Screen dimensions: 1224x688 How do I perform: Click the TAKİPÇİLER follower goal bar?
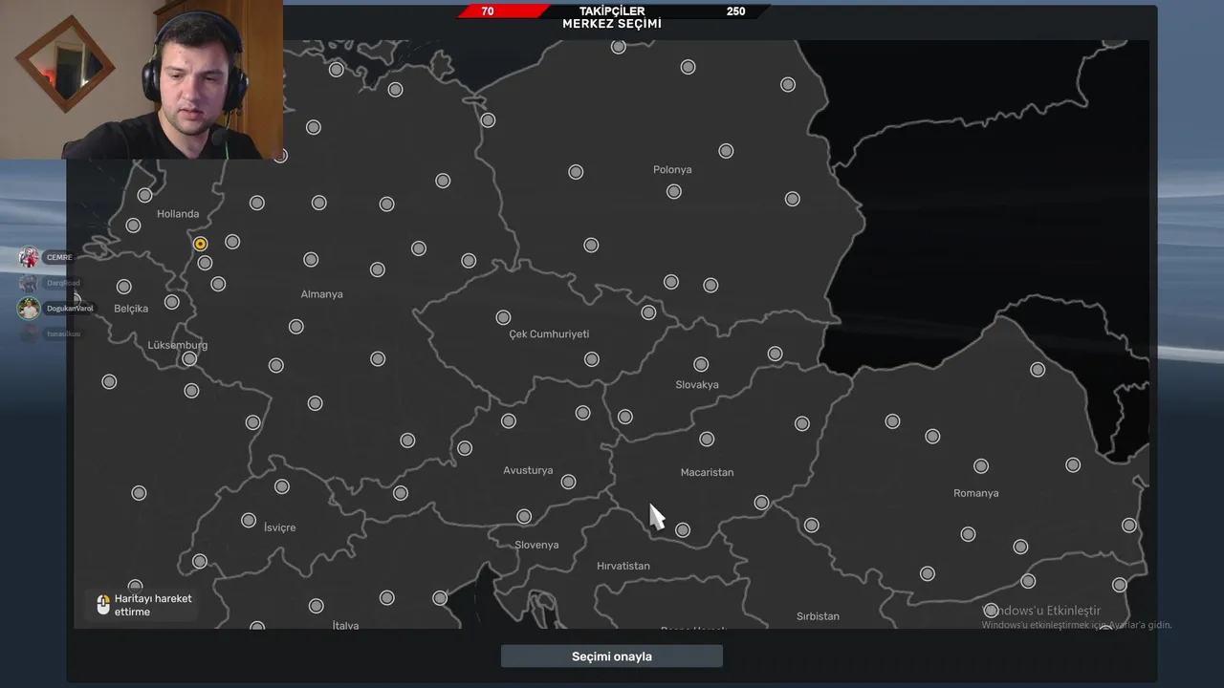click(612, 11)
